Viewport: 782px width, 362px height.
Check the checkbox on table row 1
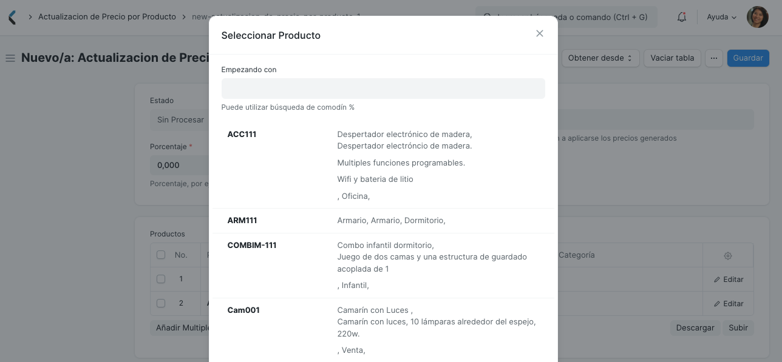(x=161, y=279)
